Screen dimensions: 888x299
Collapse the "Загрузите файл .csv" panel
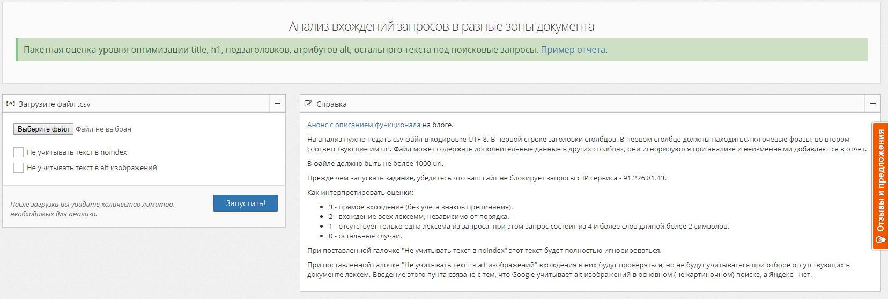pyautogui.click(x=277, y=104)
